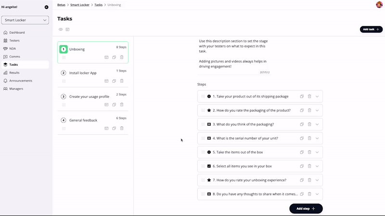This screenshot has height=216, width=385.
Task: Delete step 8 any thoughts to share
Action: 309,194
